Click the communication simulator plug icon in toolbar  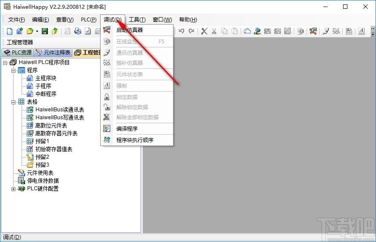click(x=326, y=31)
